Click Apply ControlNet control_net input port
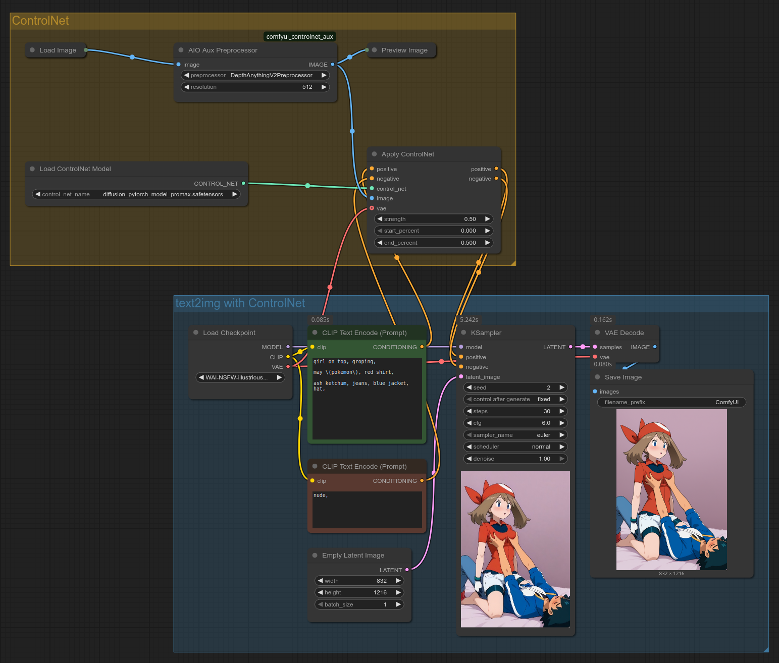 [372, 189]
